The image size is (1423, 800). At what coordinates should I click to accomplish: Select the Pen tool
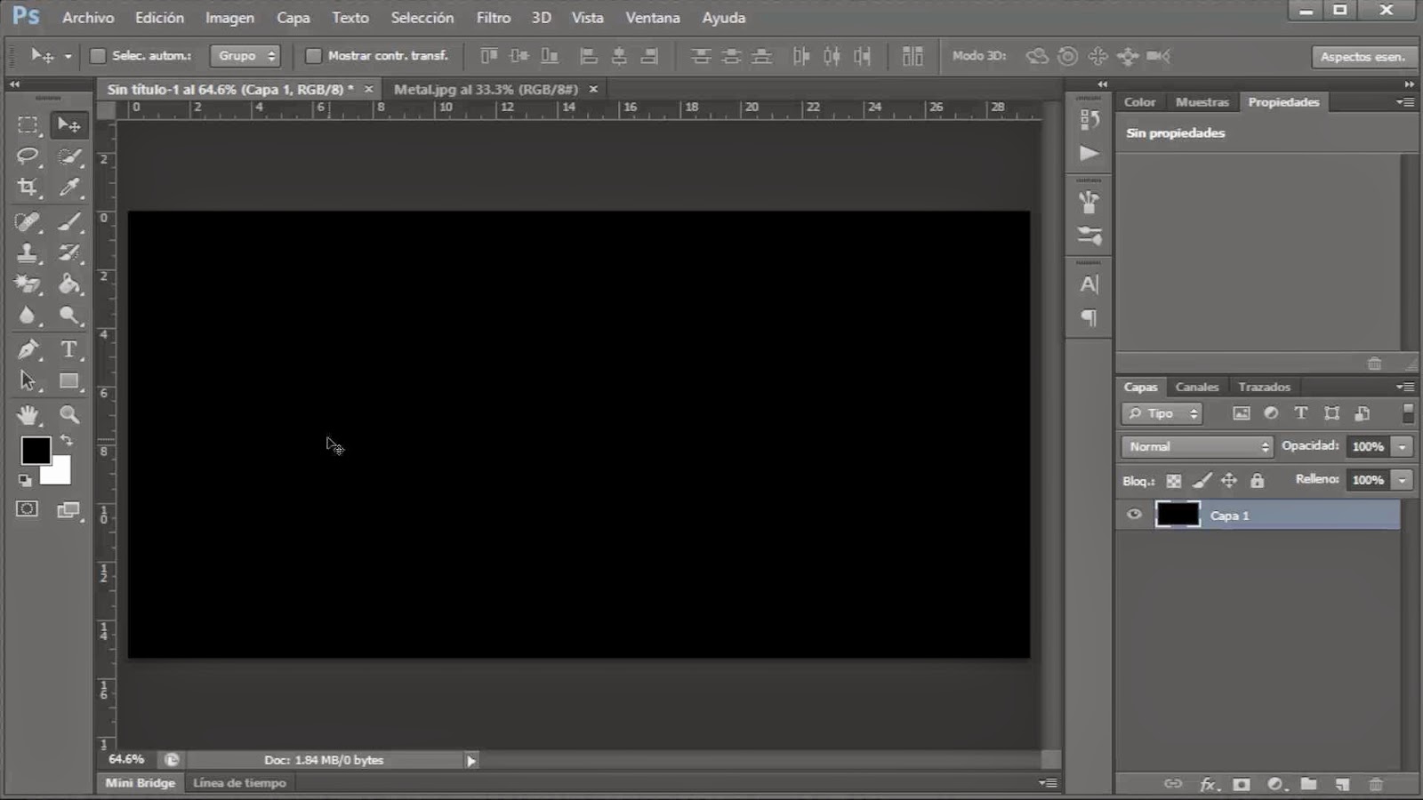[28, 349]
